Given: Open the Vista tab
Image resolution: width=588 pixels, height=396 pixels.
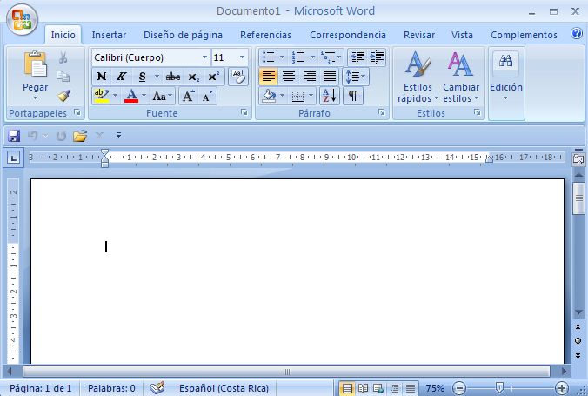Looking at the screenshot, I should click(x=462, y=35).
